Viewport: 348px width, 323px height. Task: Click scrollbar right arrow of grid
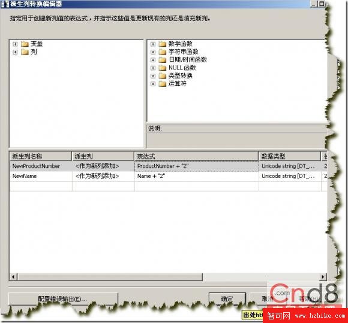[x=323, y=277]
